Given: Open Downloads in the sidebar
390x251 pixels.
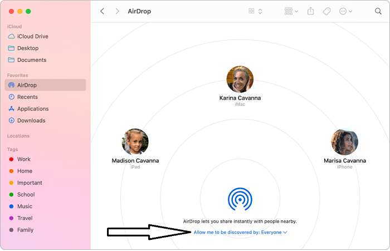Looking at the screenshot, I should point(45,121).
